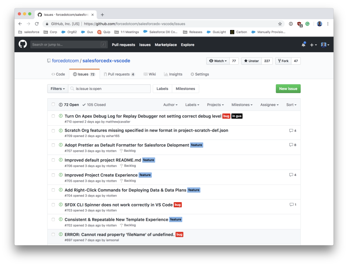Viewport: 348px width, 266px height.
Task: Open the Quip bookmark
Action: click(104, 32)
